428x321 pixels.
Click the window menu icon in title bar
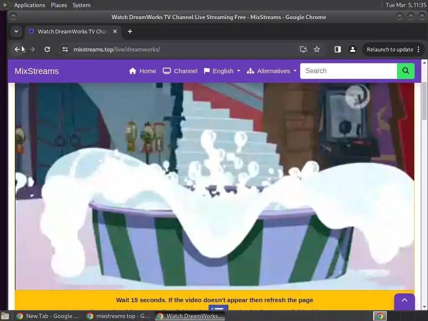13,17
